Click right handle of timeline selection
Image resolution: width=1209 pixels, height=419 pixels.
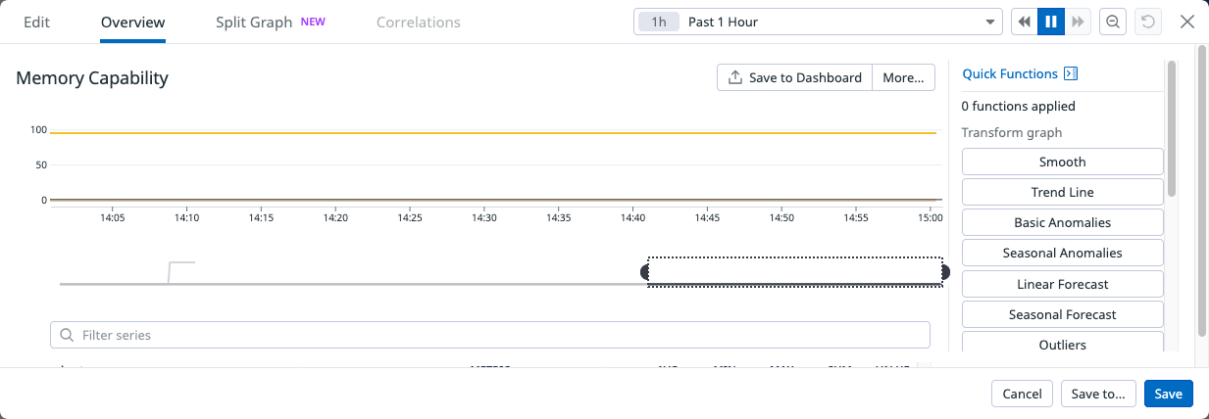[944, 271]
